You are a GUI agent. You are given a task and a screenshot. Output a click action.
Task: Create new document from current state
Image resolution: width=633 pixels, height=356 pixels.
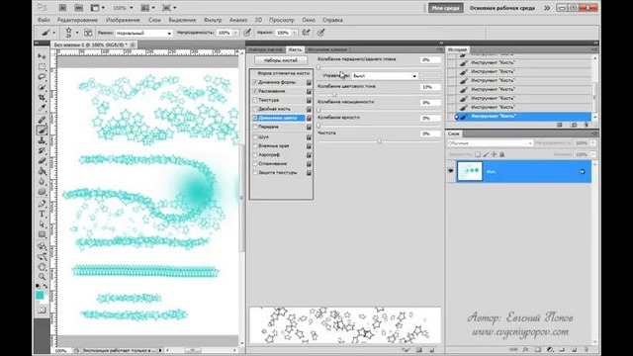[560, 126]
